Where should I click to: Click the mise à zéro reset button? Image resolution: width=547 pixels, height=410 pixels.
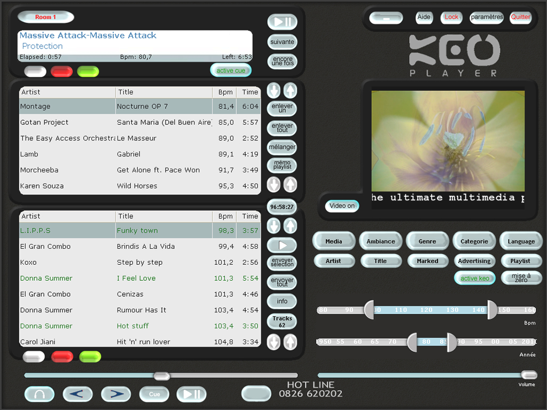click(521, 278)
